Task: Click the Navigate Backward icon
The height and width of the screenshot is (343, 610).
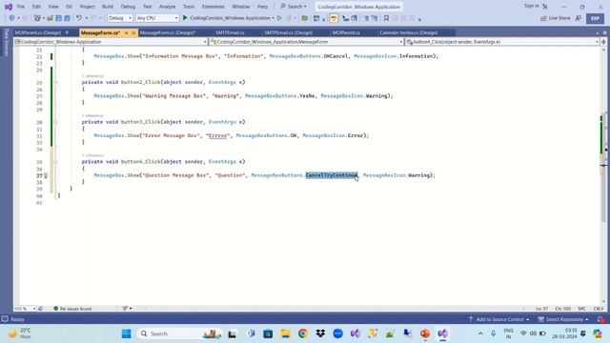Action: (x=11, y=18)
